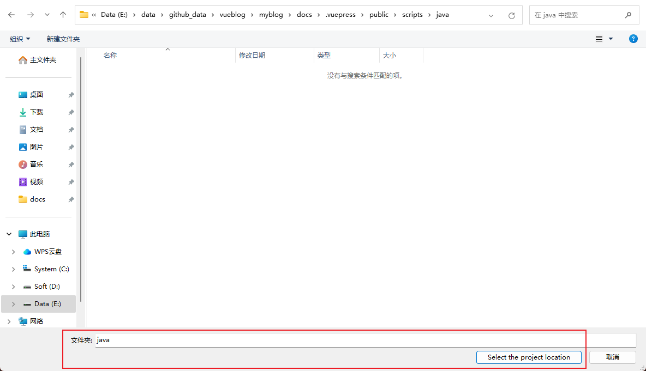
Task: Open 文档 quick access item
Action: pos(31,130)
